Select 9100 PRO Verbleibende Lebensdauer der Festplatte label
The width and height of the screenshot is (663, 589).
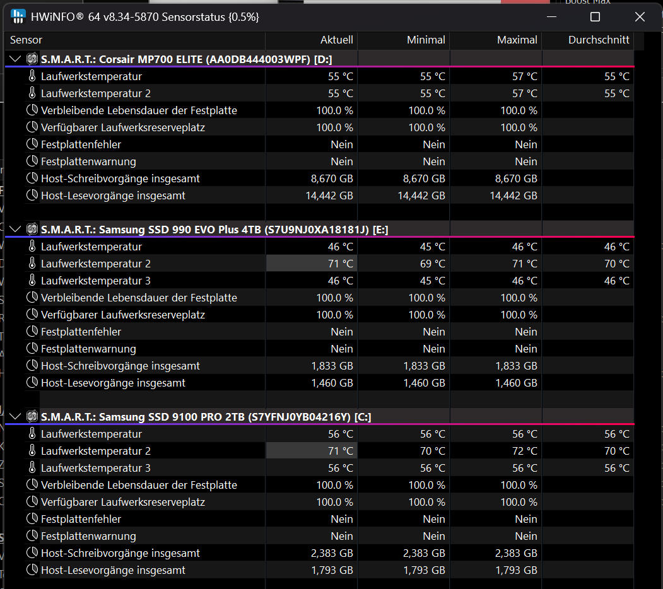pyautogui.click(x=139, y=485)
